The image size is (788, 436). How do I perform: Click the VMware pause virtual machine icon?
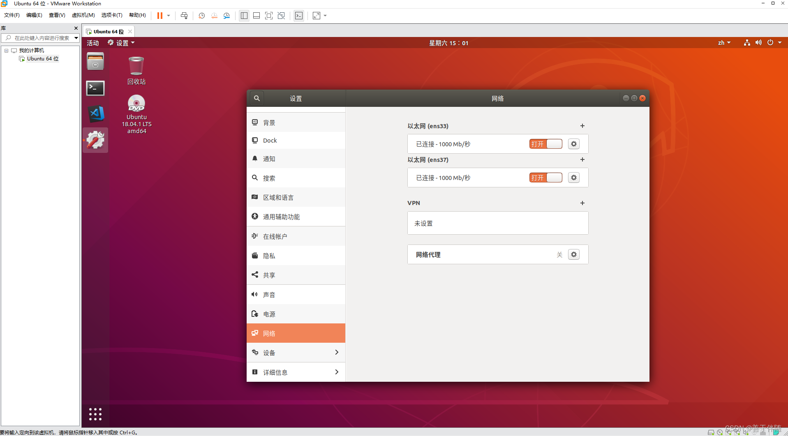click(160, 16)
